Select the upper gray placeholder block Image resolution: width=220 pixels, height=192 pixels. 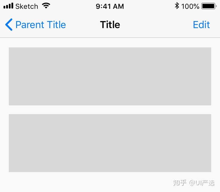tap(110, 76)
